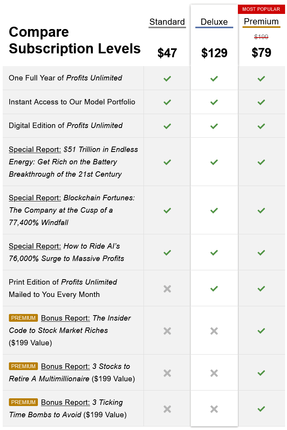The width and height of the screenshot is (287, 430).
Task: Click Standard gray X for Print Edition row
Action: [167, 289]
